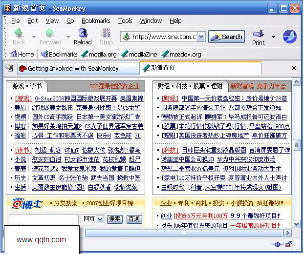The height and width of the screenshot is (254, 304).
Task: Open the Help menu
Action: coord(175,20)
